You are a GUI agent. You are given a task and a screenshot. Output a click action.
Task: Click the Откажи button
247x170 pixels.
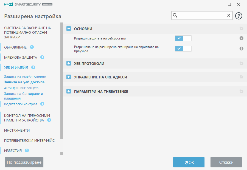[x=226, y=162]
